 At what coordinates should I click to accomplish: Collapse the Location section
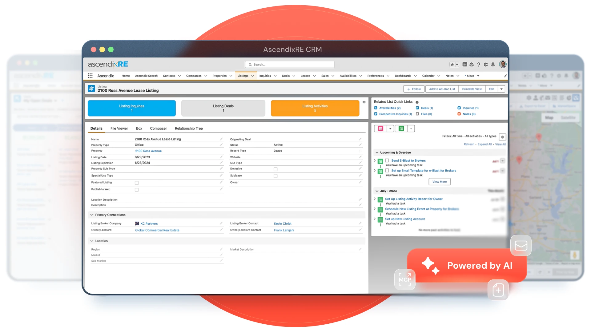[x=92, y=241]
